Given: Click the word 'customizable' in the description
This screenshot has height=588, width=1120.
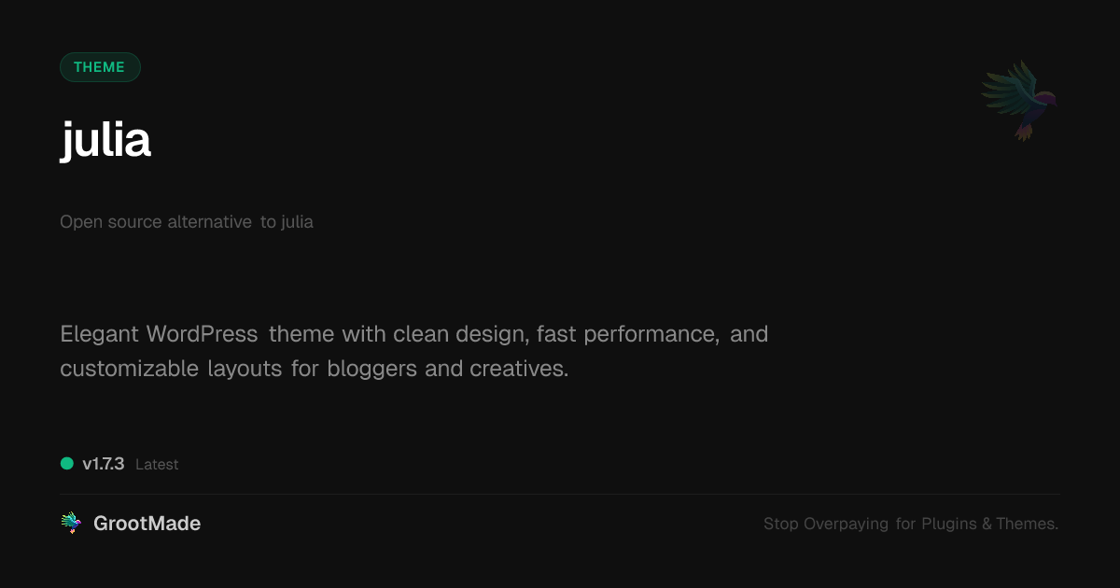Looking at the screenshot, I should 129,369.
